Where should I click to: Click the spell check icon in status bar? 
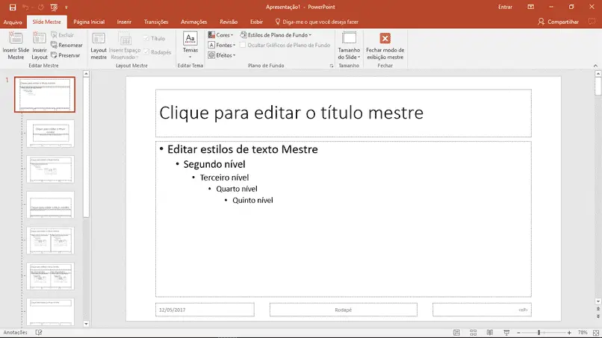pyautogui.click(x=39, y=333)
